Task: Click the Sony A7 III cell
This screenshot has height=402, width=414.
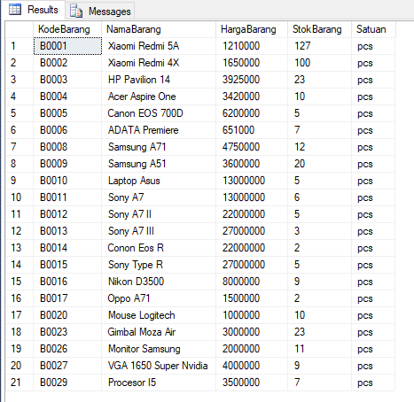Action: click(159, 231)
